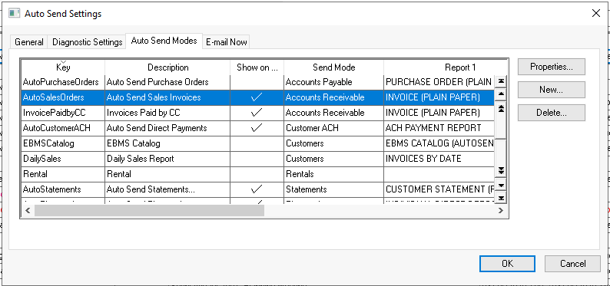The height and width of the screenshot is (286, 610).
Task: Click the 'EBMS CATALOG (AUTOSEN' report cell
Action: click(x=439, y=143)
